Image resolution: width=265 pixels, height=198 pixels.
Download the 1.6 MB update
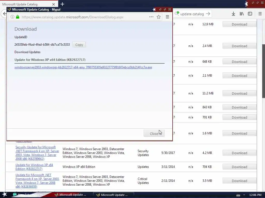pos(239,133)
